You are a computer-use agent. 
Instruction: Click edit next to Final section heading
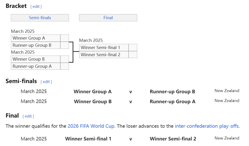[28, 116]
